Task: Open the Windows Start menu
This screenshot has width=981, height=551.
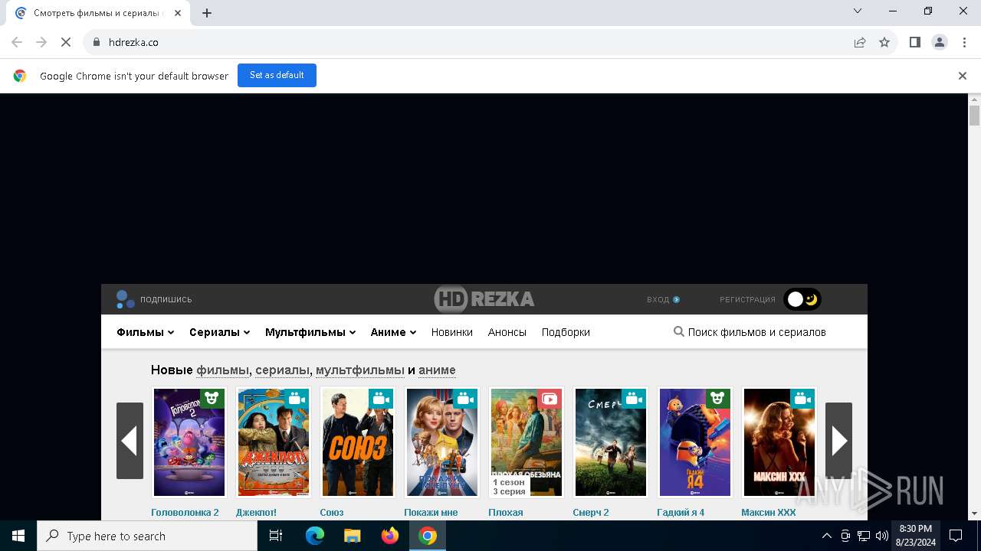Action: pyautogui.click(x=18, y=536)
